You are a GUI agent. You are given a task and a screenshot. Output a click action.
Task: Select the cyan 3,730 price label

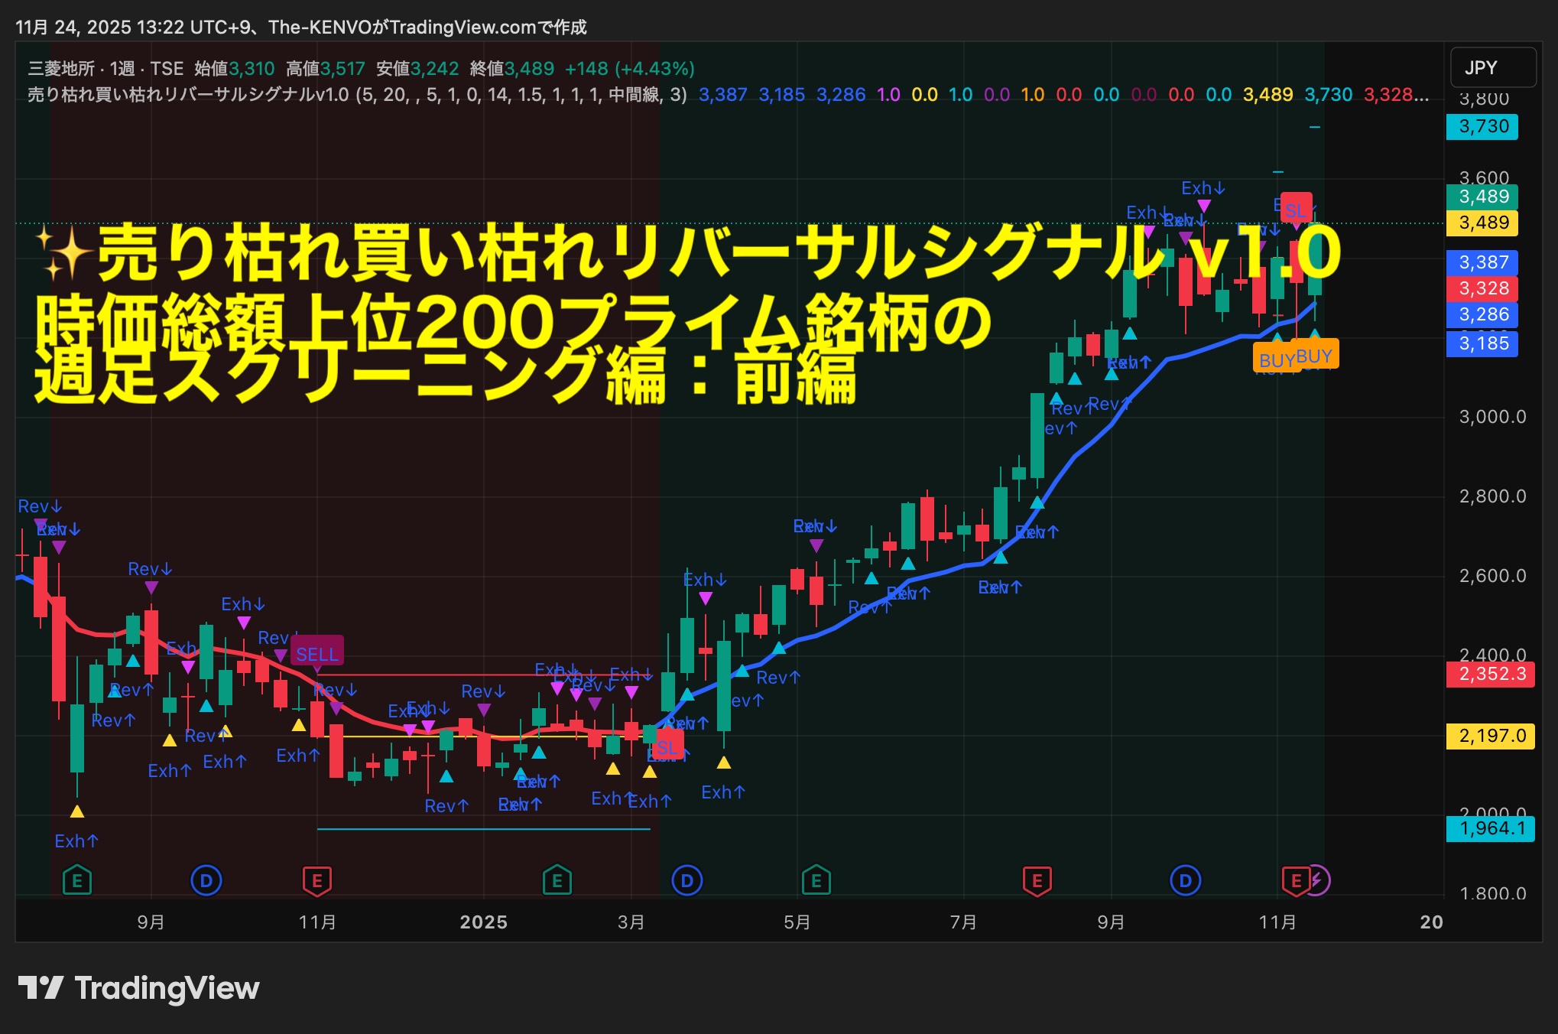click(x=1483, y=126)
